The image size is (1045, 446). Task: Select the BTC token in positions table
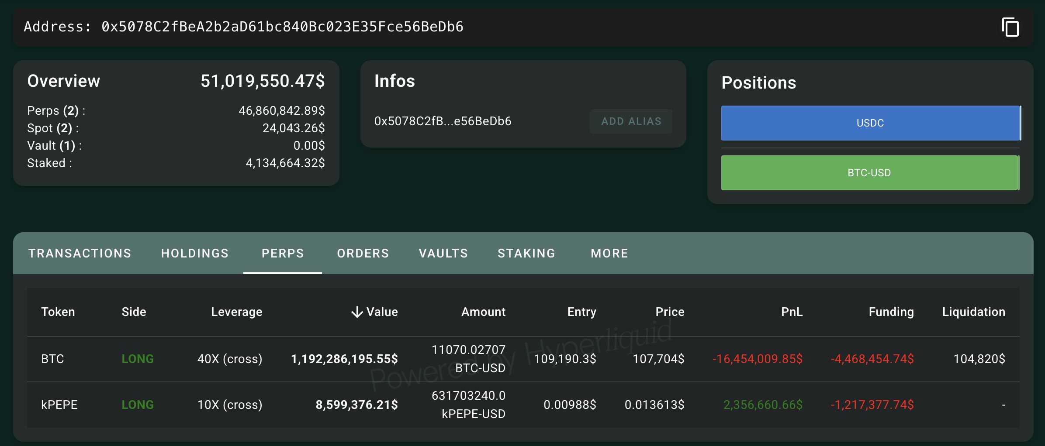click(52, 359)
